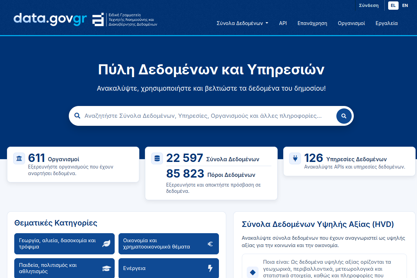Click the database icon beside 22 597

(157, 158)
